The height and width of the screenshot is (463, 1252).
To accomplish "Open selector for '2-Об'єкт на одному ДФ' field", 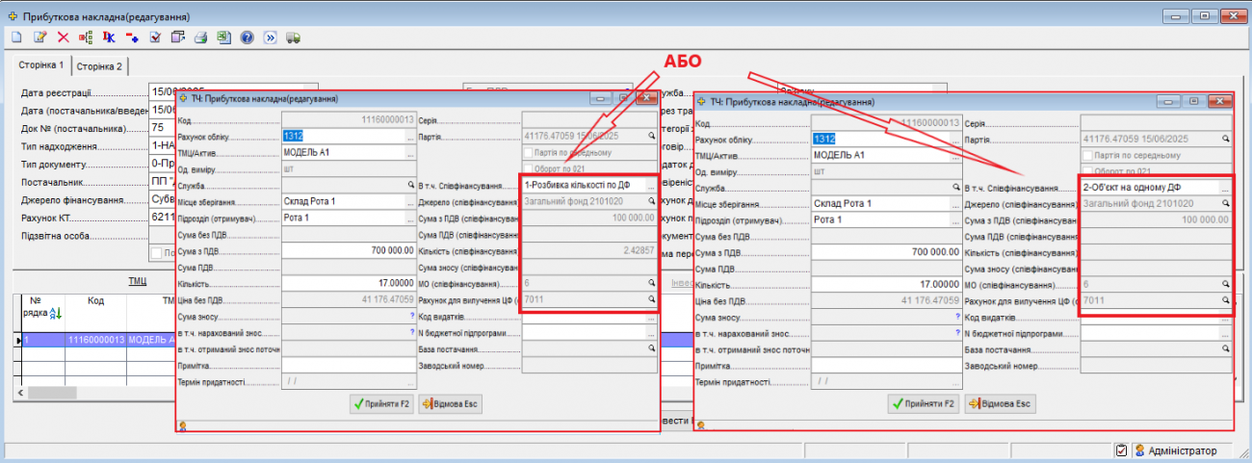I will tap(1226, 188).
